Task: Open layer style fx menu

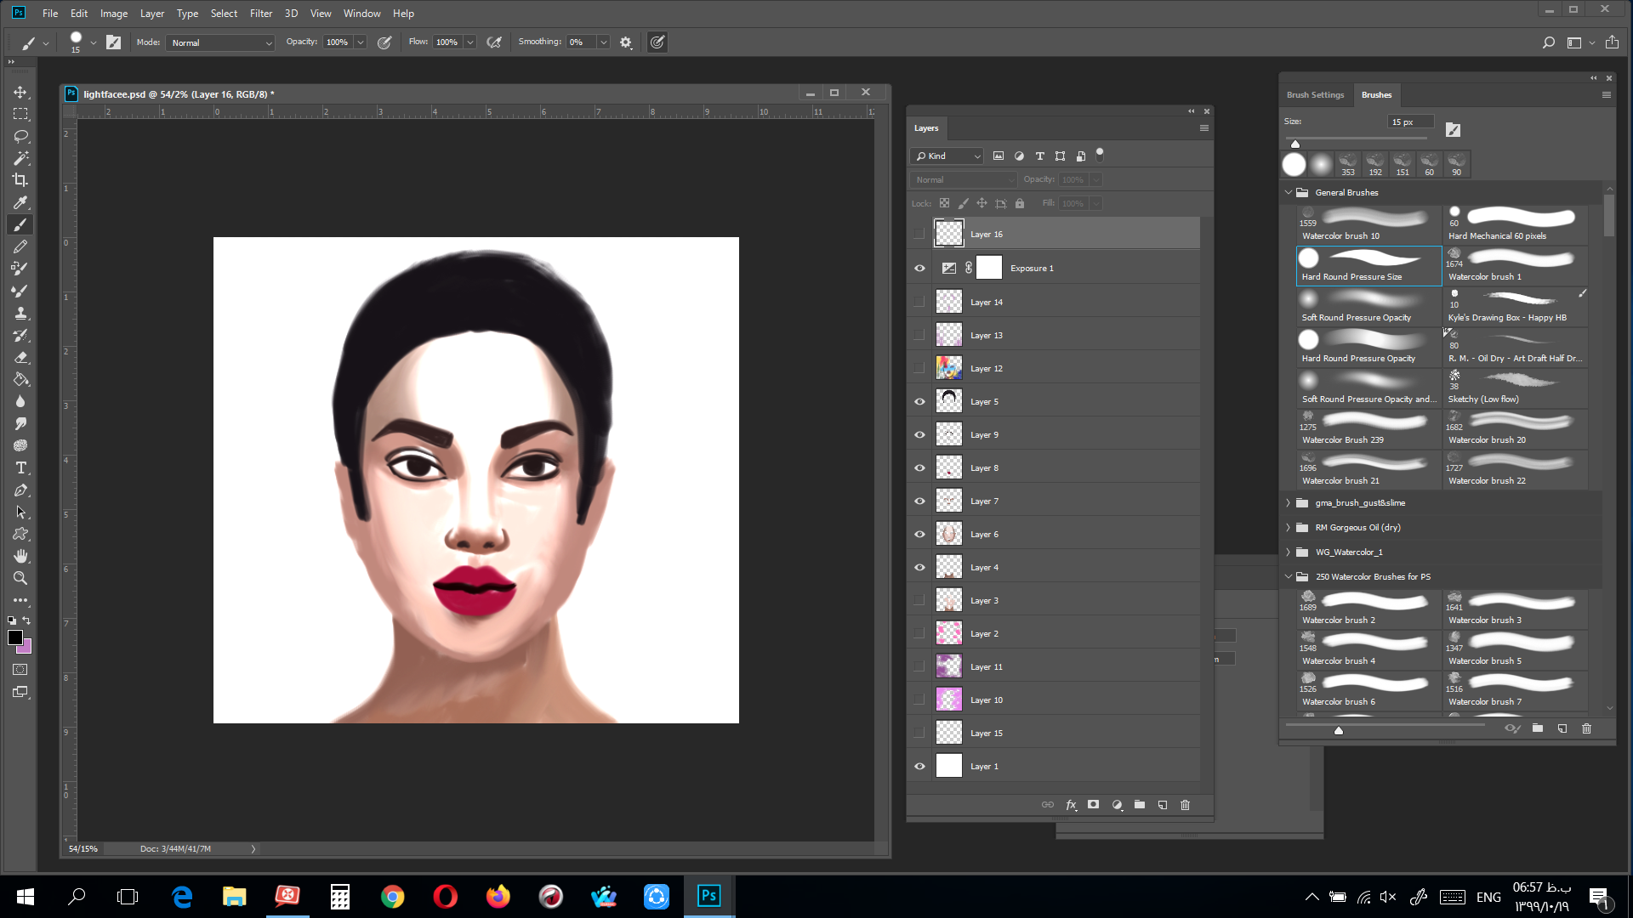Action: (x=1071, y=805)
